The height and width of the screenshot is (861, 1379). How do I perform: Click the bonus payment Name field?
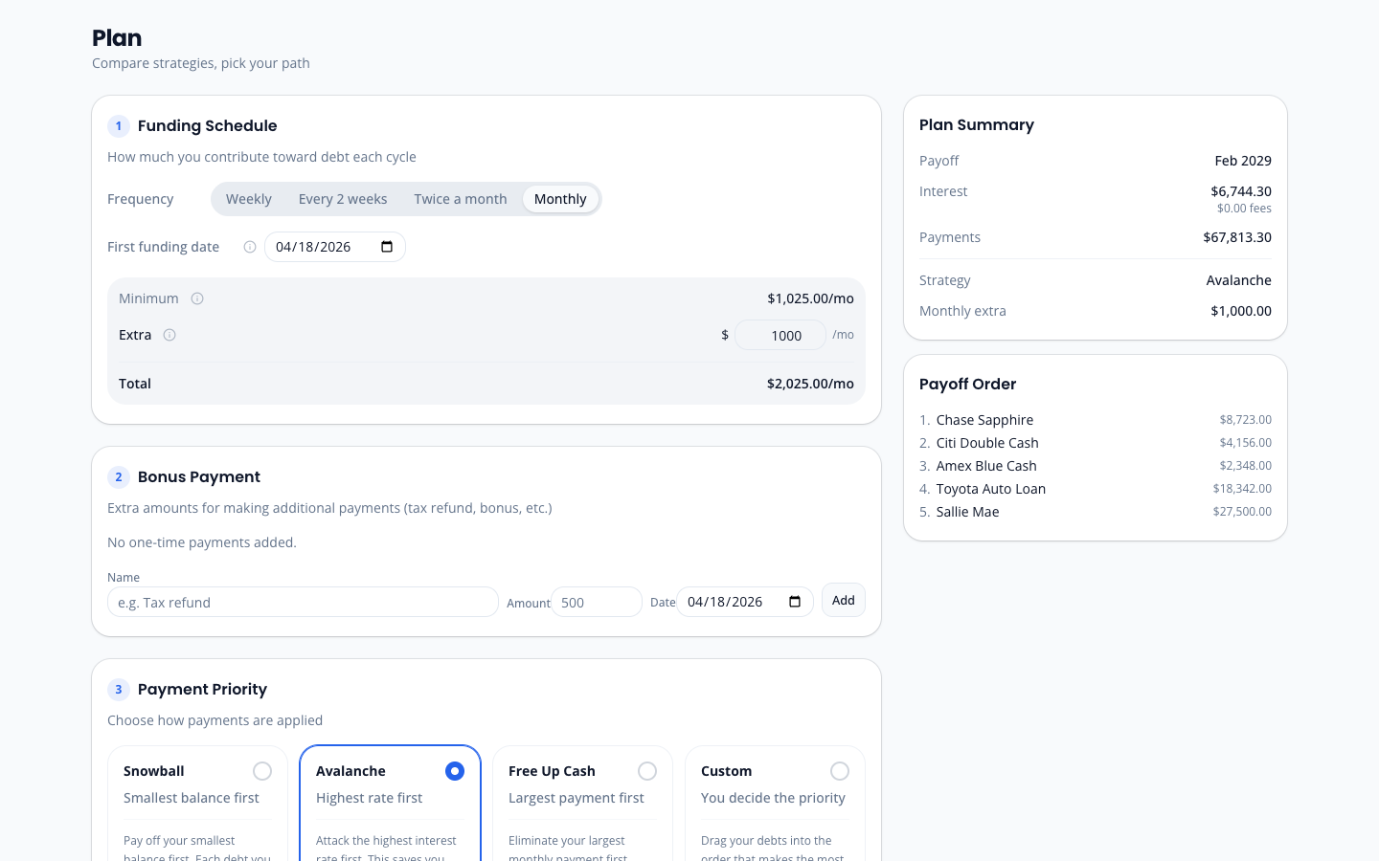tap(303, 602)
